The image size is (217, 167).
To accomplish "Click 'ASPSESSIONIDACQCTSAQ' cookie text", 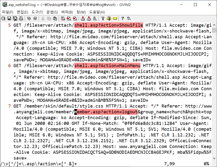I will click(79, 152).
